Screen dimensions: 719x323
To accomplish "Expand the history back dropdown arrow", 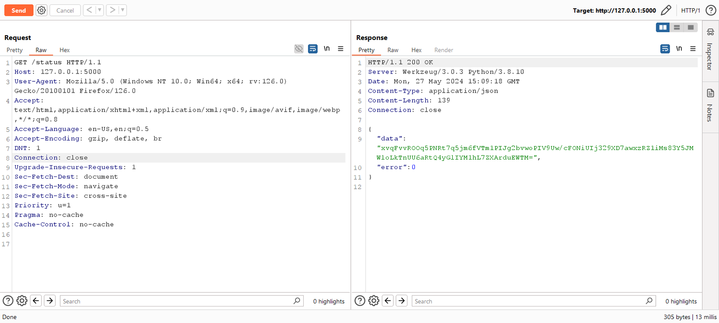I will click(x=99, y=10).
